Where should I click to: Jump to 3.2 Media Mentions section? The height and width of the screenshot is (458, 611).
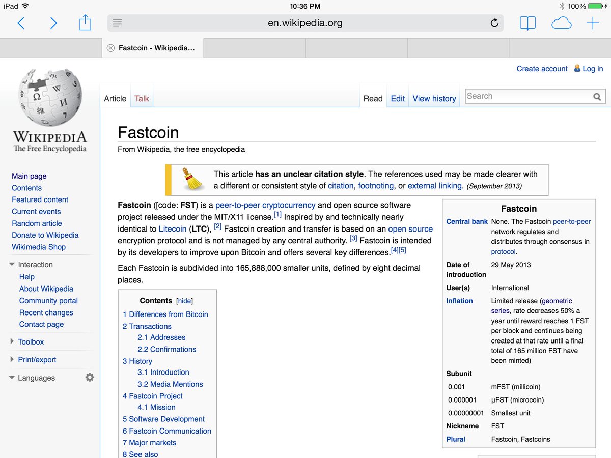(170, 384)
